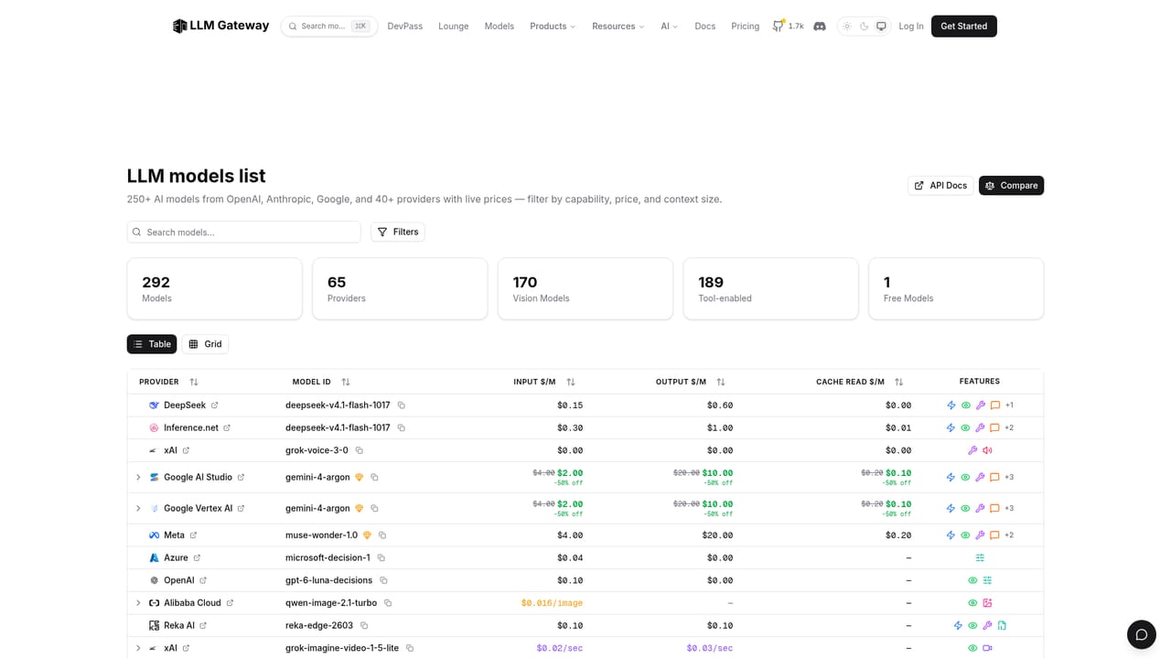Open the API Docs link button
The height and width of the screenshot is (659, 1171).
click(x=940, y=186)
